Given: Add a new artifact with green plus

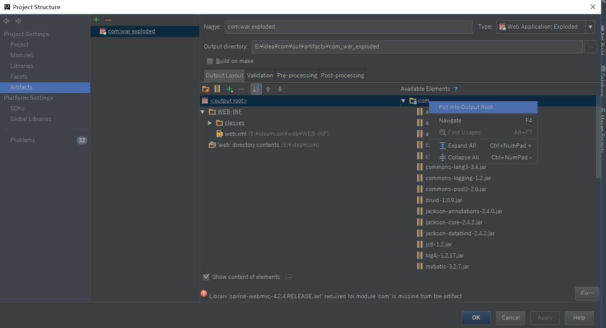Looking at the screenshot, I should tap(96, 20).
